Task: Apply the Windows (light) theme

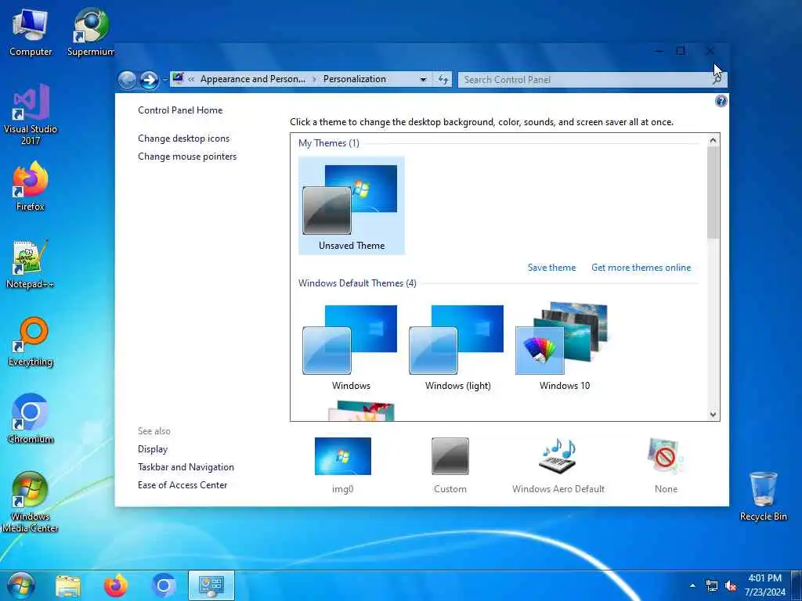Action: (457, 347)
